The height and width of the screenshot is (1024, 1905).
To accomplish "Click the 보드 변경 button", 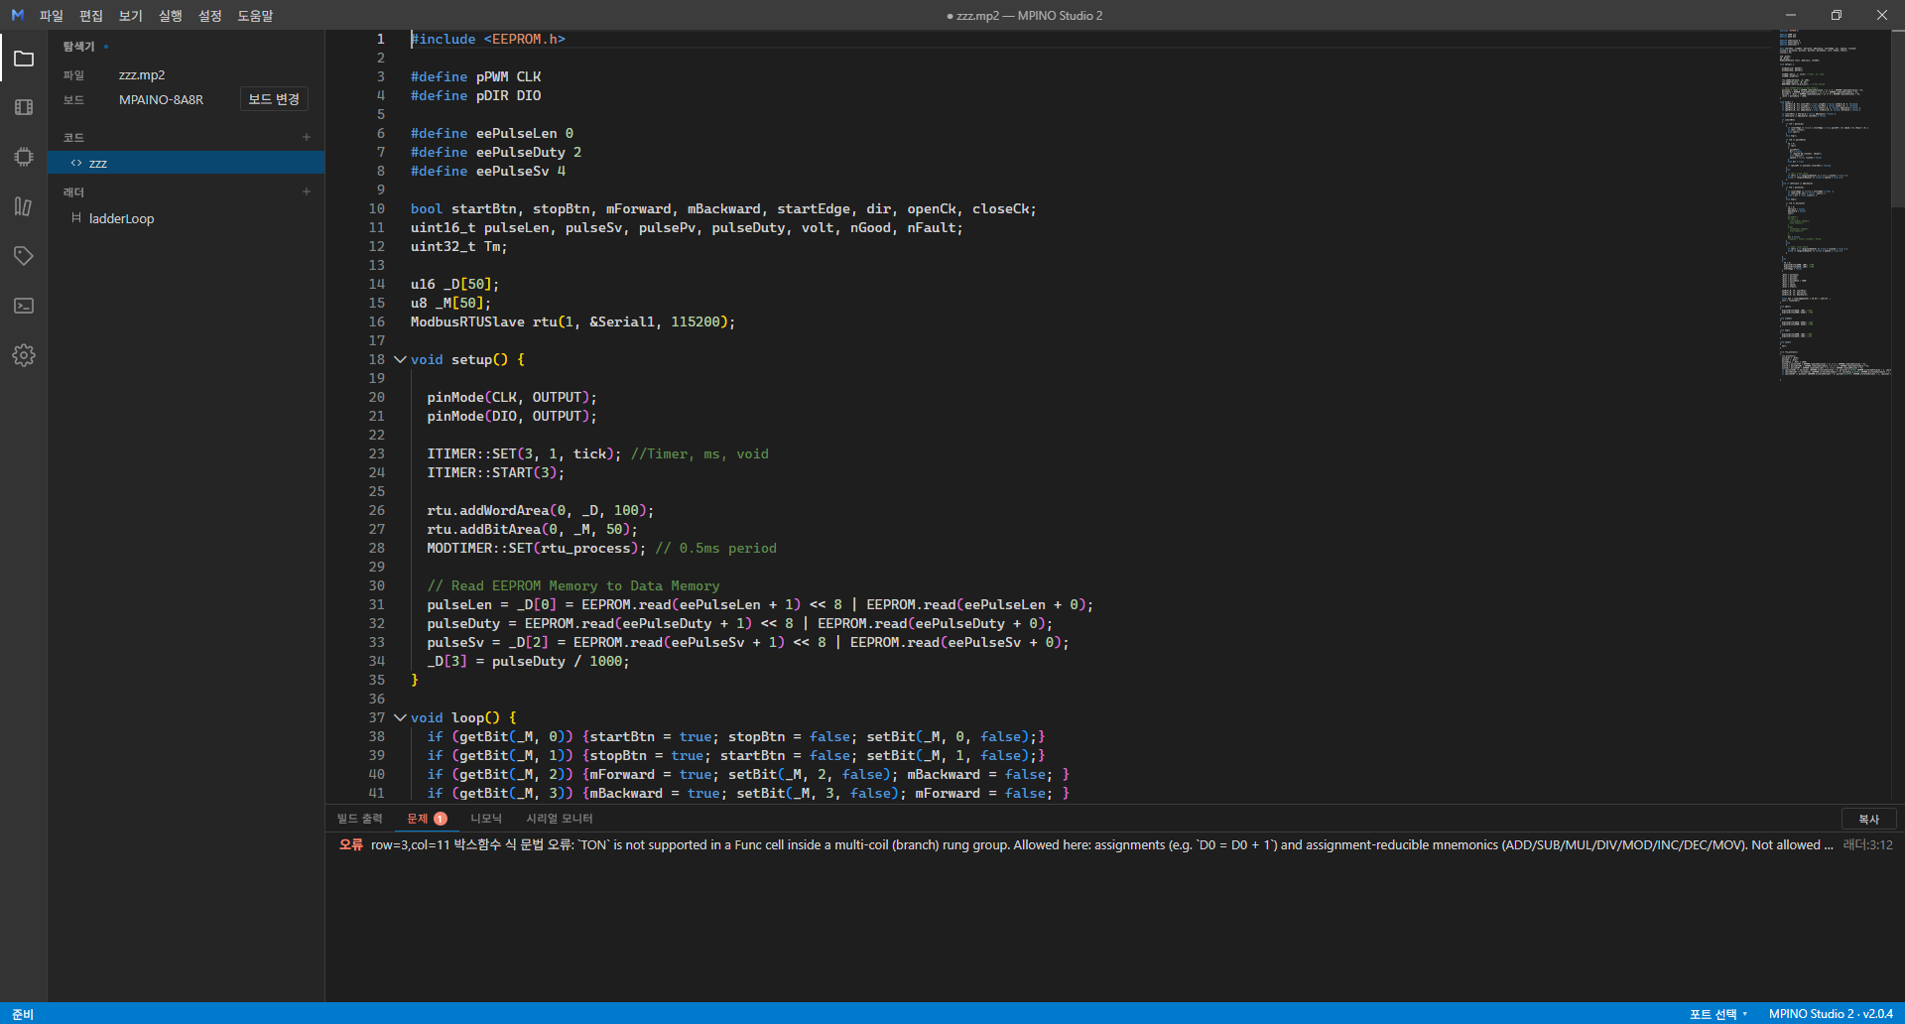I will [274, 99].
